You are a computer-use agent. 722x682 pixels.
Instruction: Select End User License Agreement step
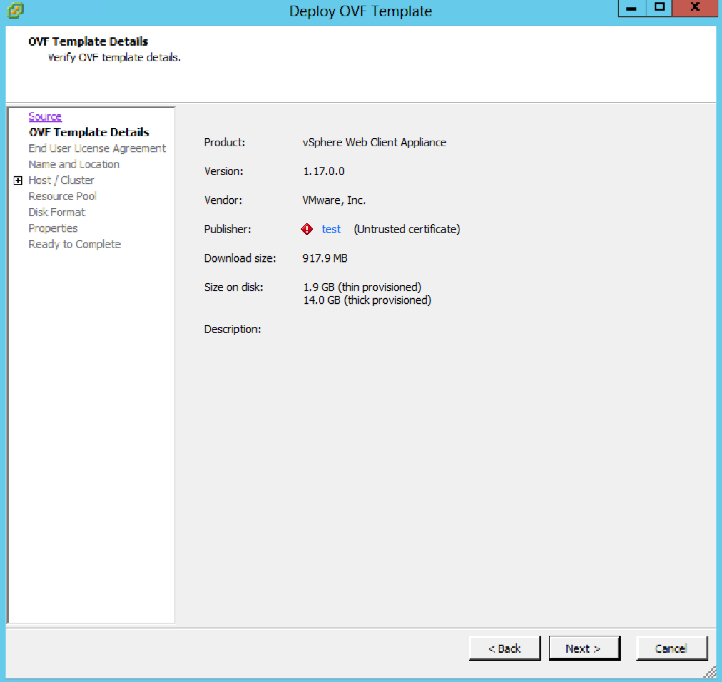[x=97, y=148]
